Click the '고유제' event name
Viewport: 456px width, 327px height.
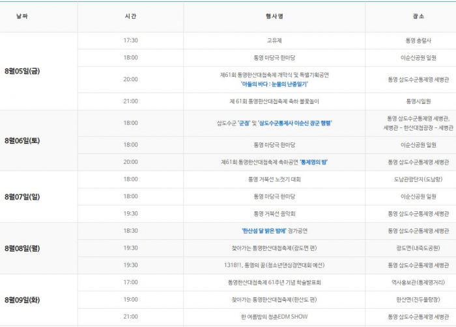274,40
